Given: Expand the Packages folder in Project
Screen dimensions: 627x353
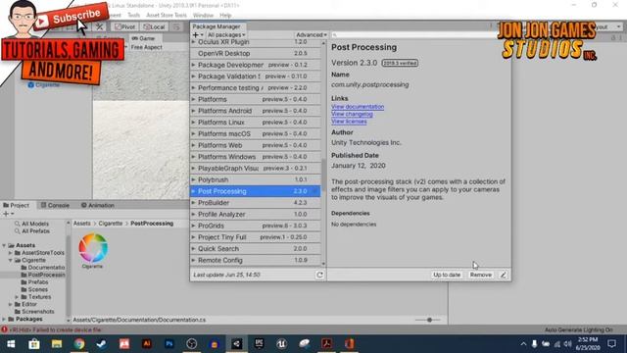Looking at the screenshot, I should tap(4, 319).
